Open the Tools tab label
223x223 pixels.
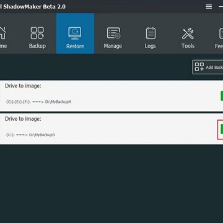[188, 46]
